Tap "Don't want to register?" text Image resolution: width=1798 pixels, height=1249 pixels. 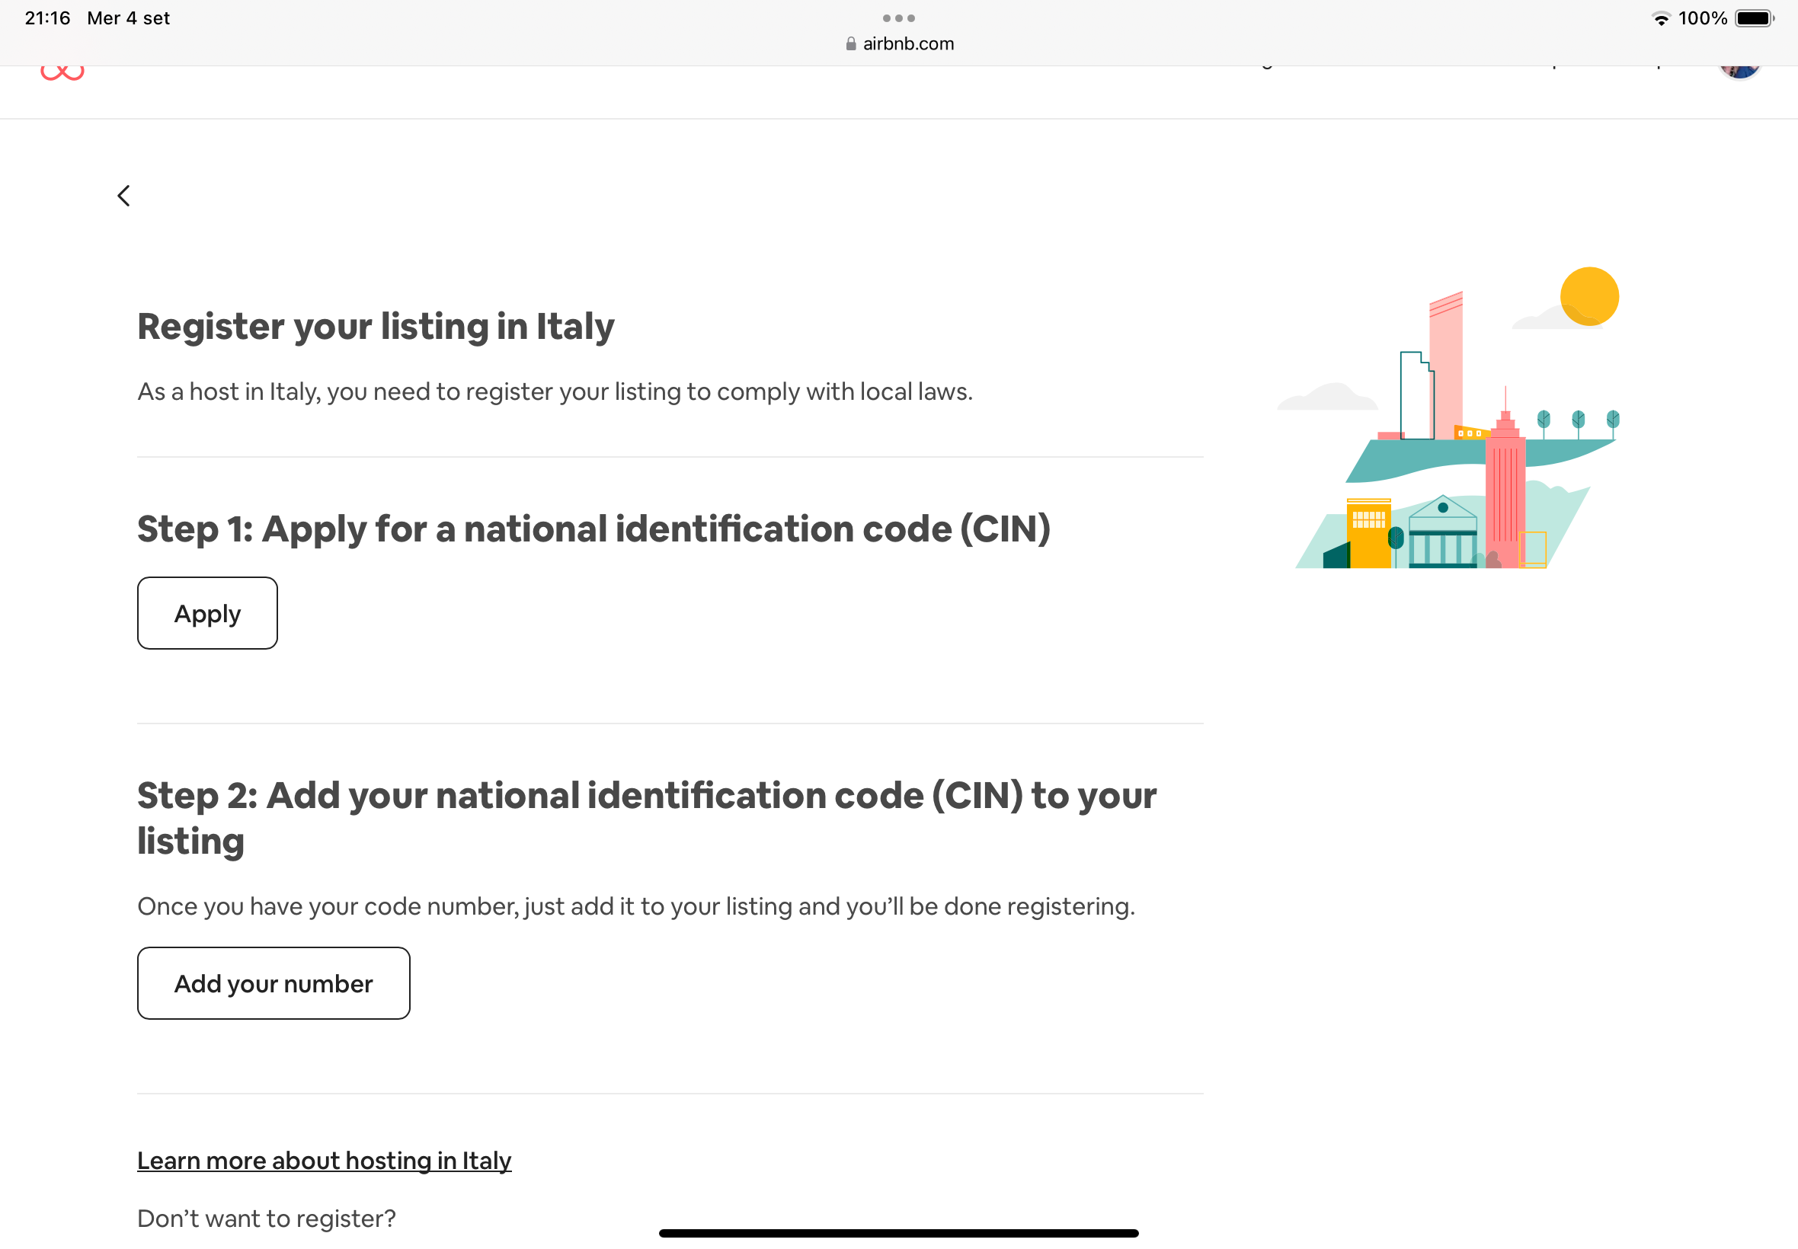[x=267, y=1219]
